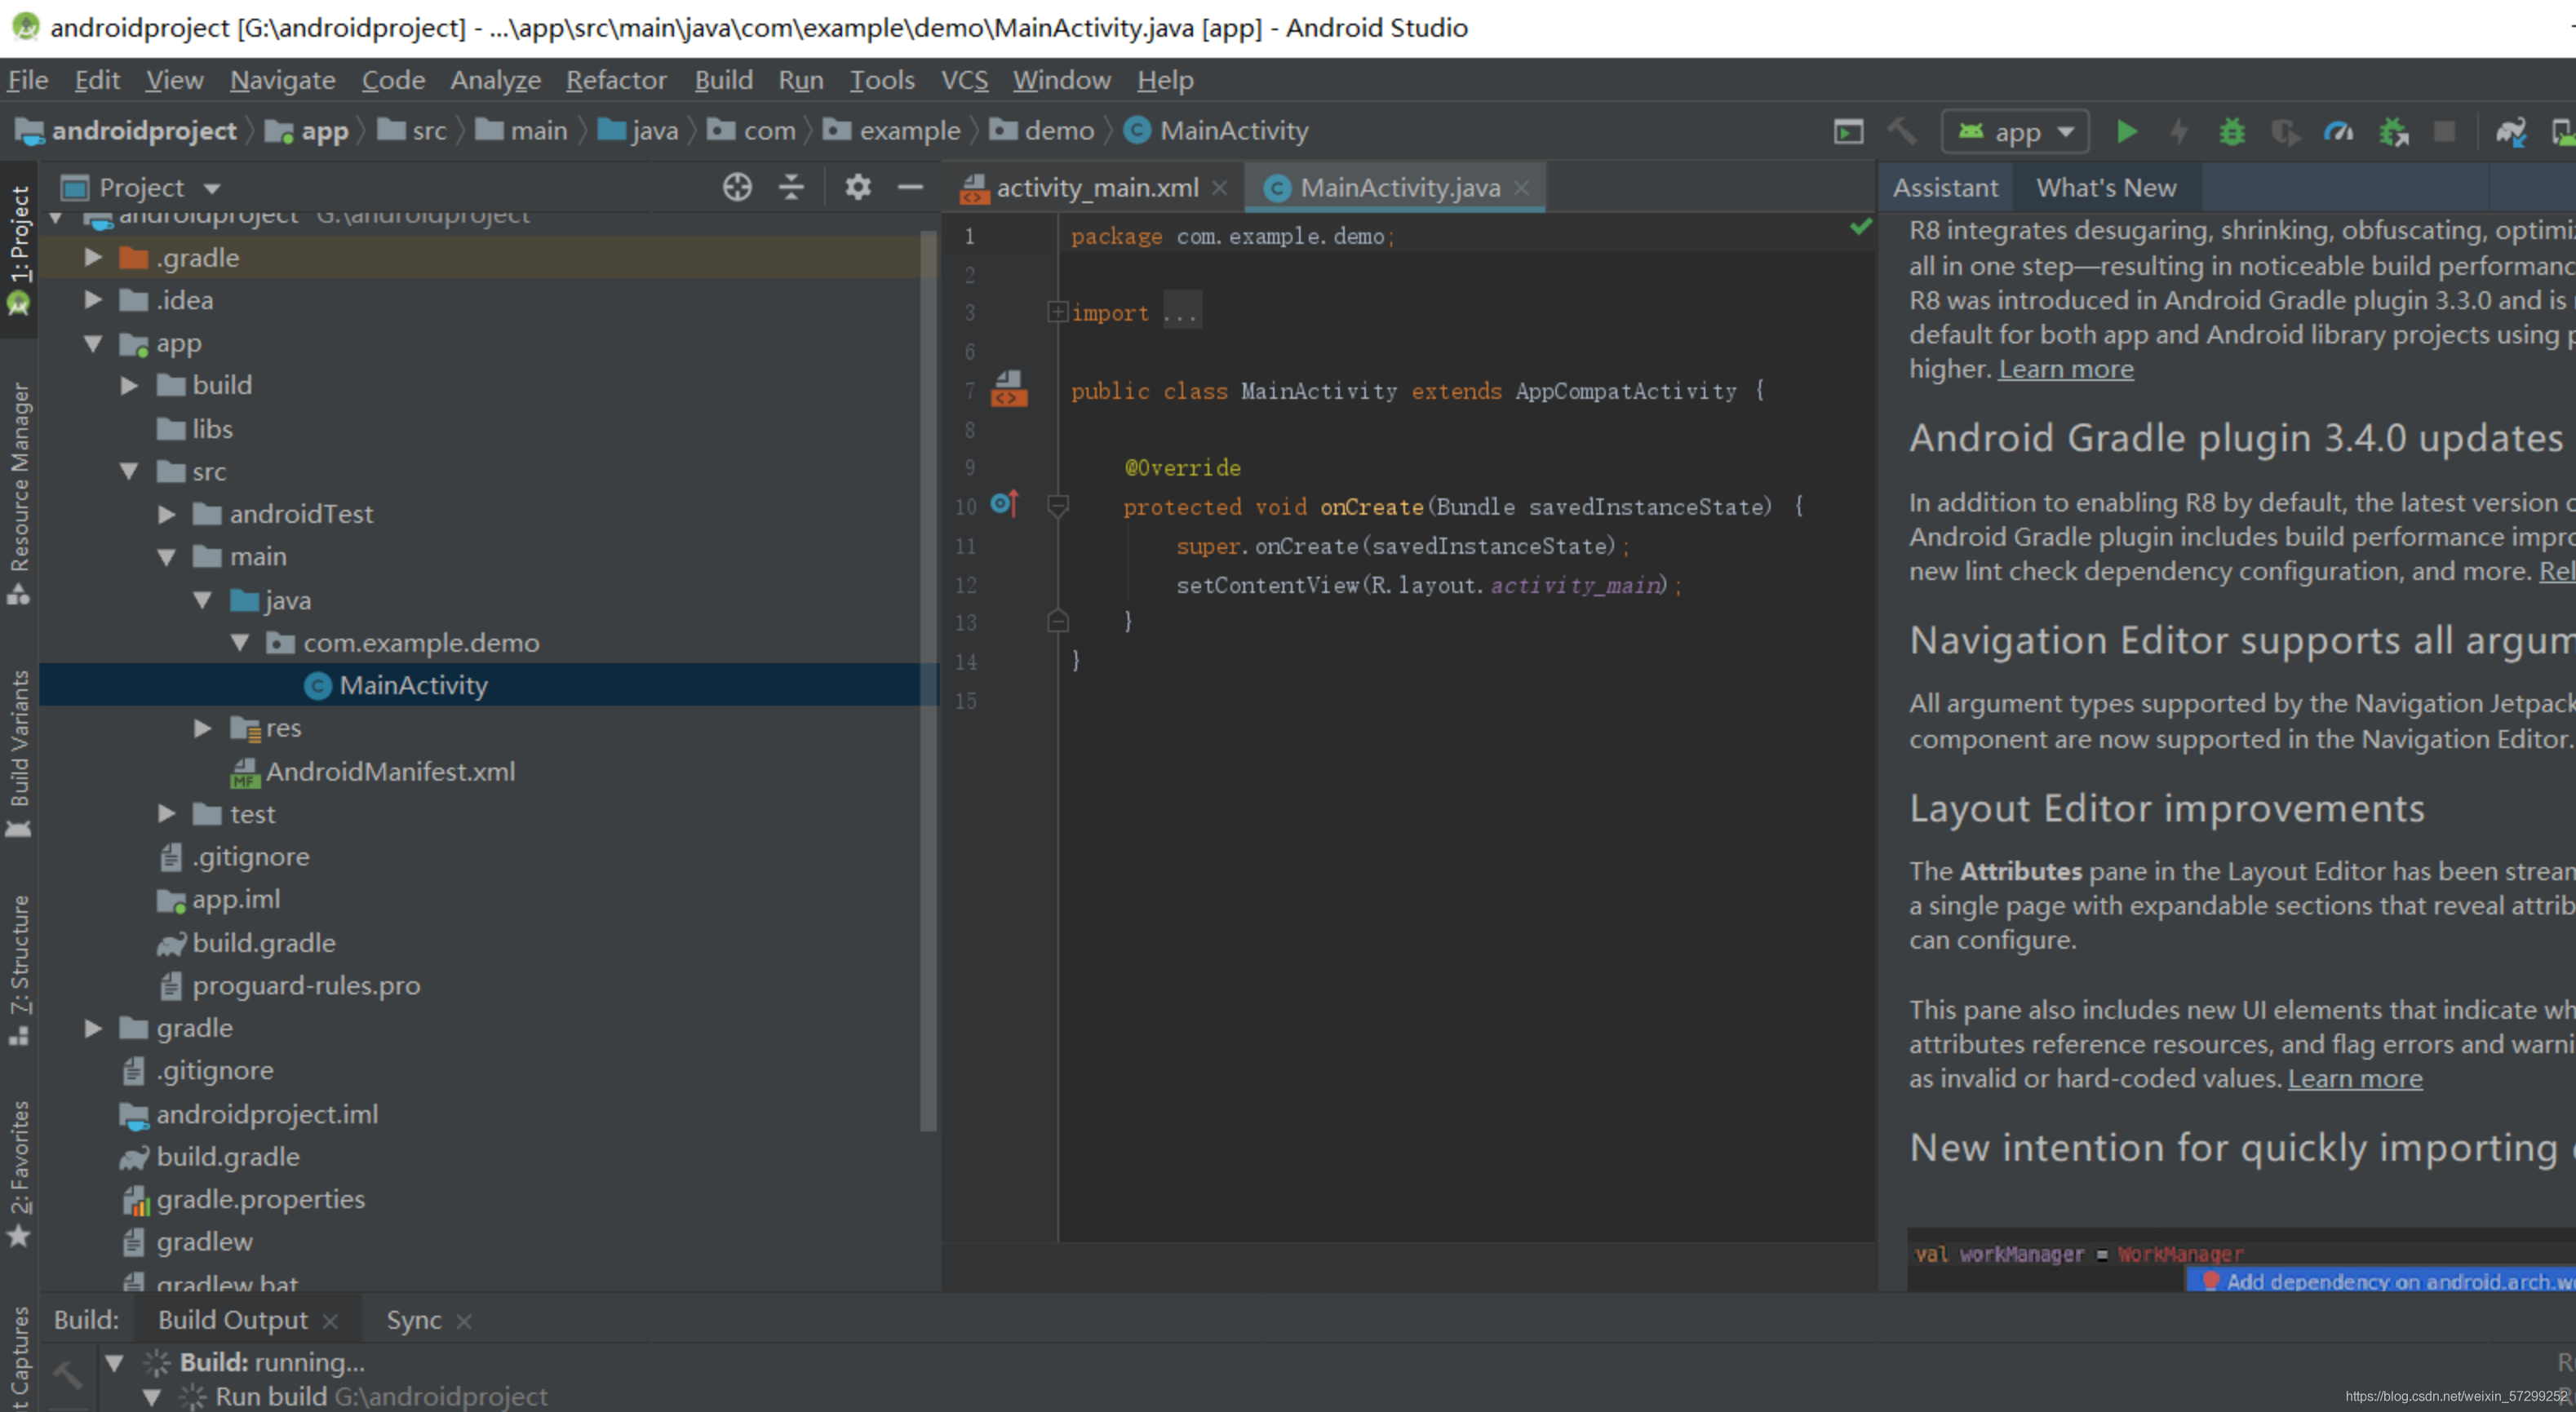
Task: Collapse the com.example.demo package
Action: click(x=240, y=642)
